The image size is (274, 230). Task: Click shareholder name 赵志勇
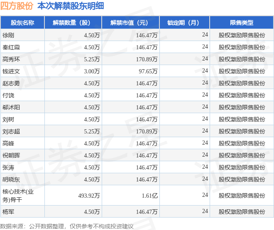tap(11, 84)
